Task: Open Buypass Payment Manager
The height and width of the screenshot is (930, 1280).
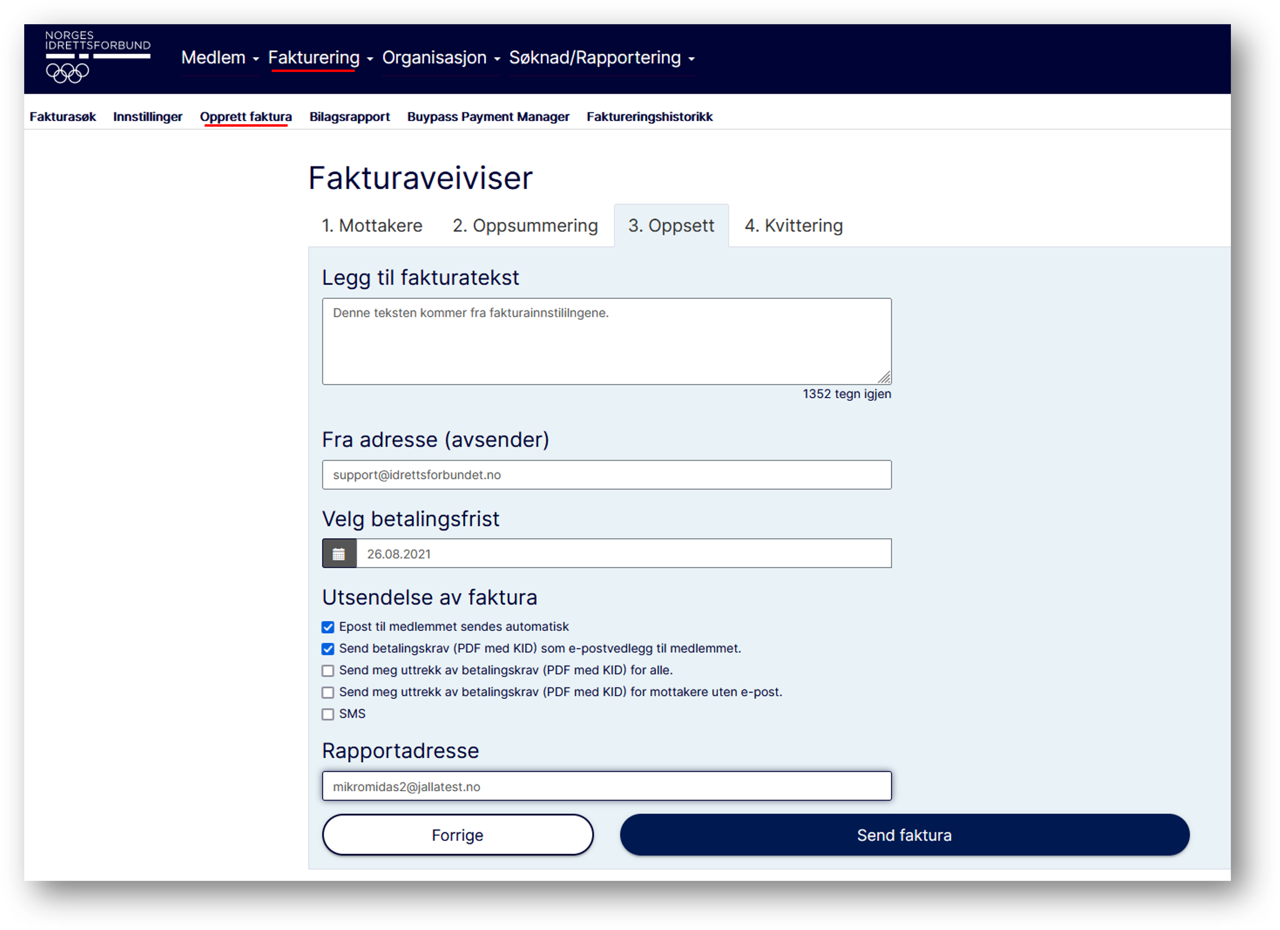Action: coord(489,117)
